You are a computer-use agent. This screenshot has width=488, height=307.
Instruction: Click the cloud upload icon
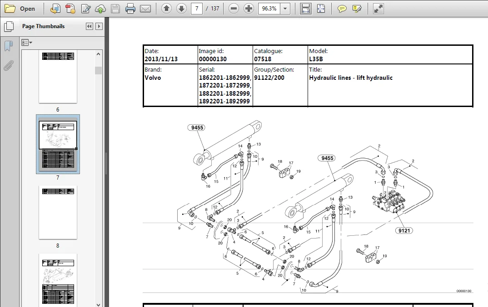pos(100,9)
